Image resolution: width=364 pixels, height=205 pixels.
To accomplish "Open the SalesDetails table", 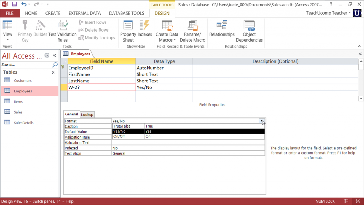I will click(x=30, y=123).
